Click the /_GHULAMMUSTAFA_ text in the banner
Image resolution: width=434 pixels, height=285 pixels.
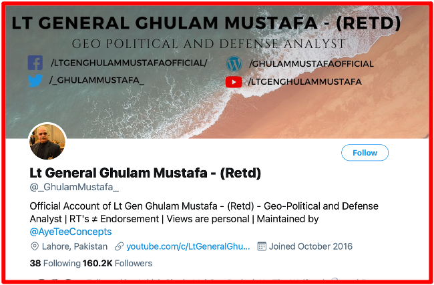click(97, 80)
